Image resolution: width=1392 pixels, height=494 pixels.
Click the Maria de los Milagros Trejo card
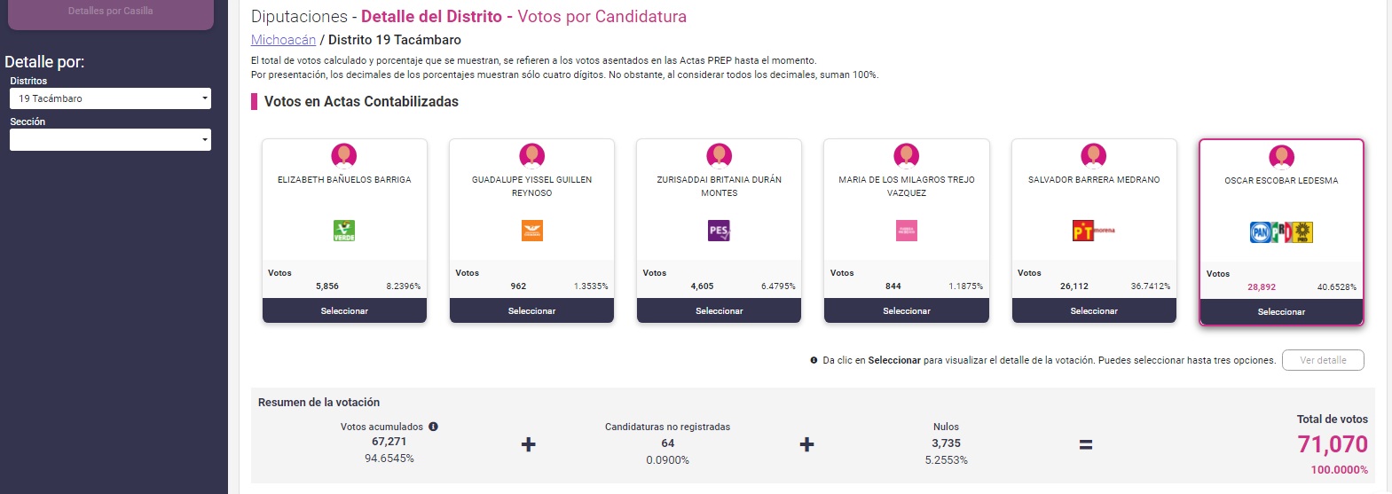pos(907,231)
